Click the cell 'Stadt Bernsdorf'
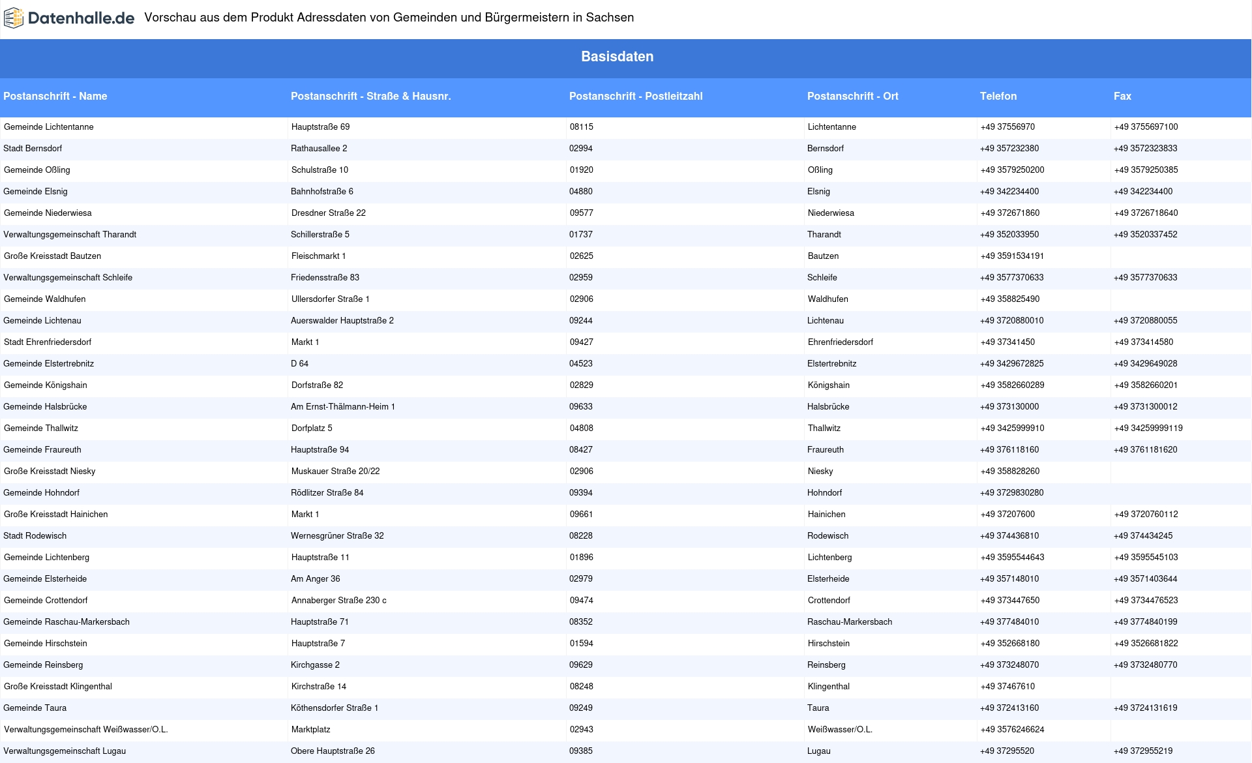The width and height of the screenshot is (1252, 763). [33, 149]
